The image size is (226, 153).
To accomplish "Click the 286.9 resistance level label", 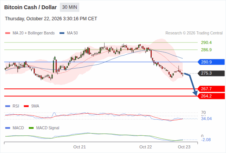I will pyautogui.click(x=206, y=50).
